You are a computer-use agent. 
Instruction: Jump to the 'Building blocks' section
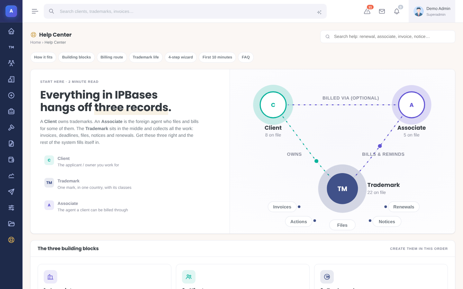tap(77, 57)
